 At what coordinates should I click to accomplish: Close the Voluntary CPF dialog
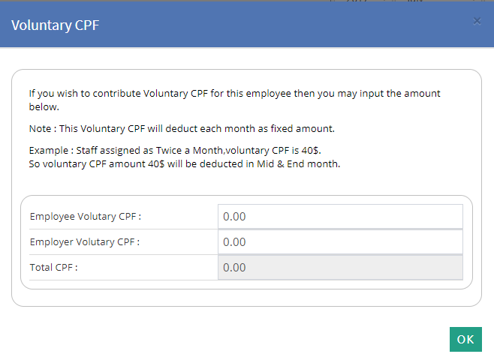point(477,21)
